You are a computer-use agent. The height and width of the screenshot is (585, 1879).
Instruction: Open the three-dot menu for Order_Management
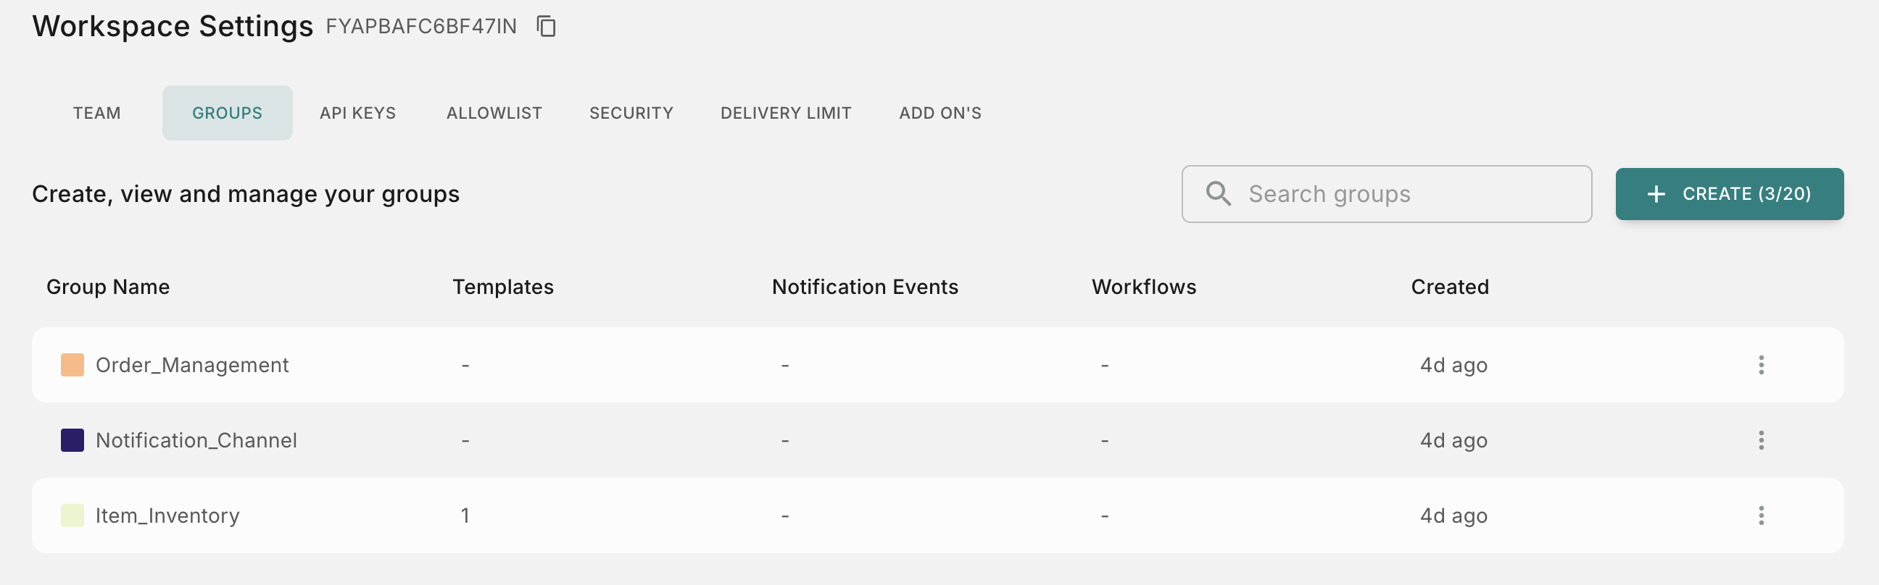(1761, 365)
